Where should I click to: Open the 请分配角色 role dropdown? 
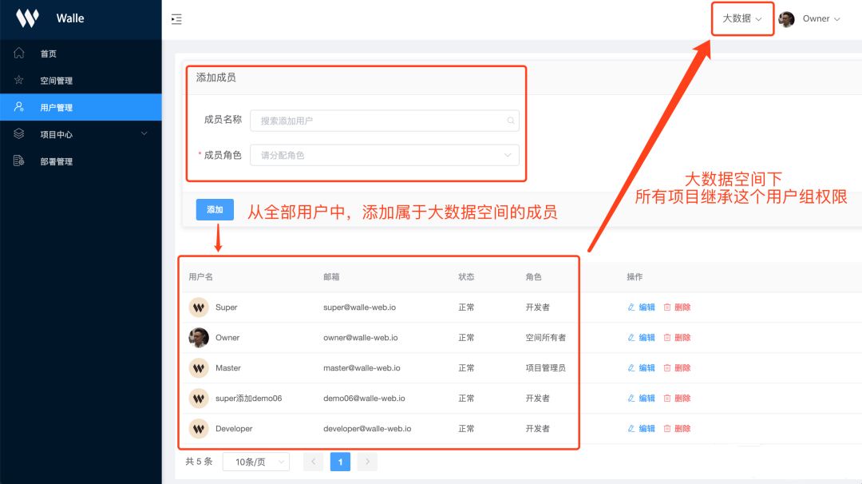[x=384, y=155]
